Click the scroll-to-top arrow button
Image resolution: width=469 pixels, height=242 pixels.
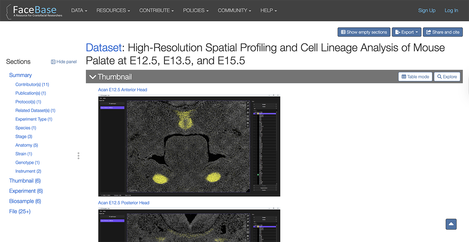click(x=451, y=224)
